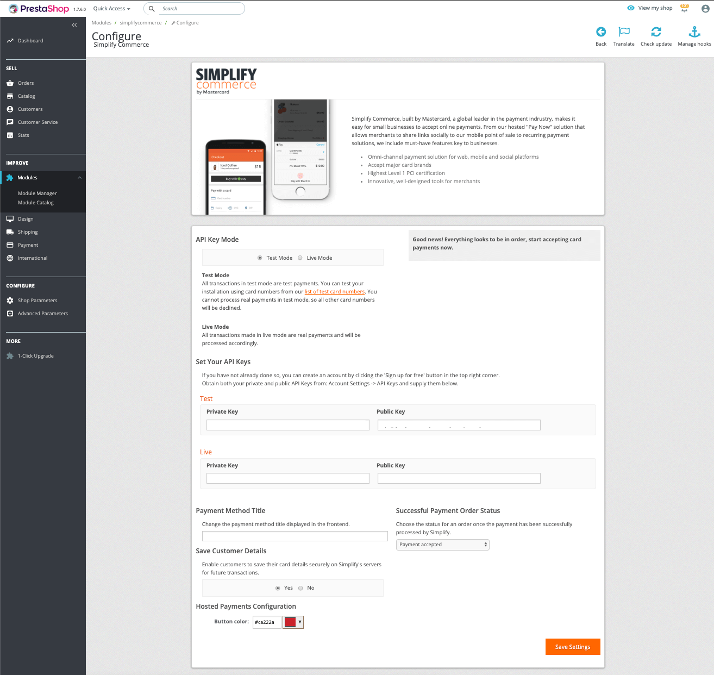
Task: Click the Modules puzzle piece icon
Action: point(10,178)
